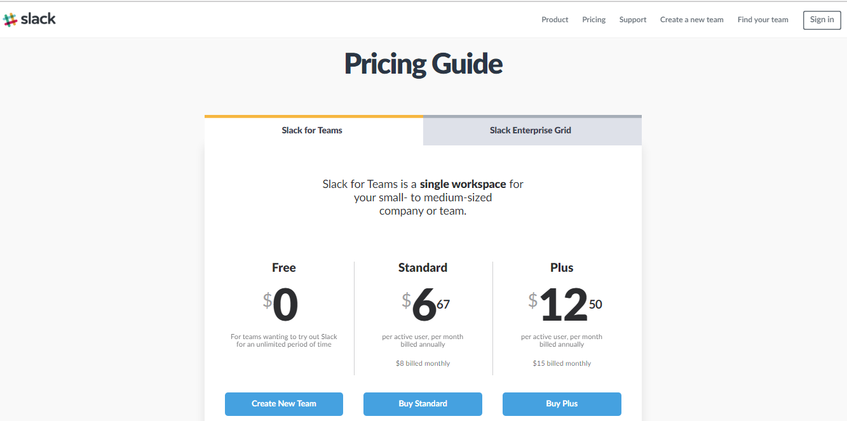Open the Product page from the navigation
Viewport: 847px width, 421px height.
click(555, 20)
